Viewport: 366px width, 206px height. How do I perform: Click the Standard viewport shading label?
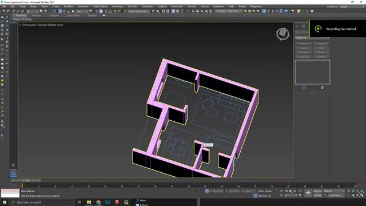[x=43, y=25]
